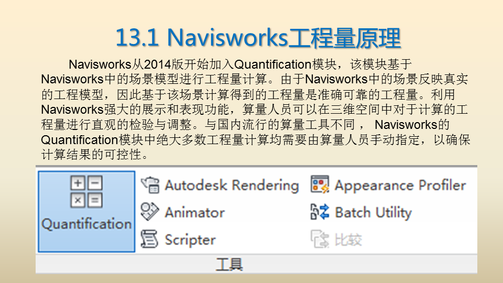
Task: Click the Quantification calculator grid icon
Action: [86, 192]
